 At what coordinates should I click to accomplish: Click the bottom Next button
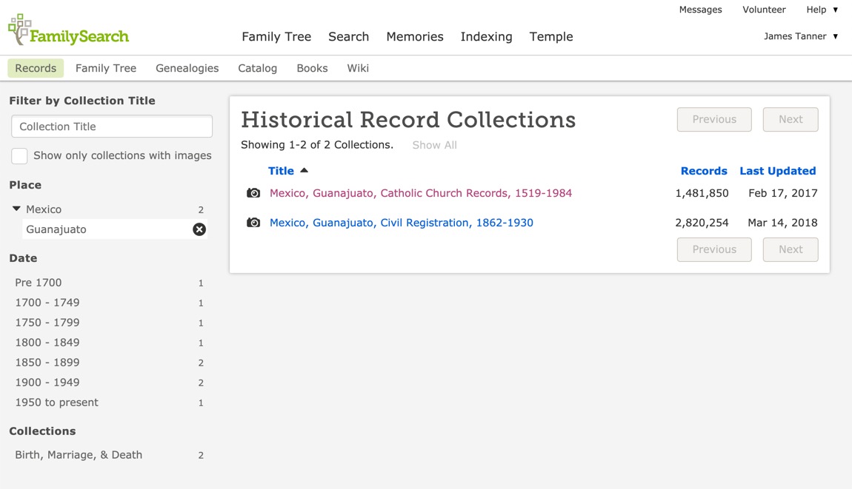(790, 249)
